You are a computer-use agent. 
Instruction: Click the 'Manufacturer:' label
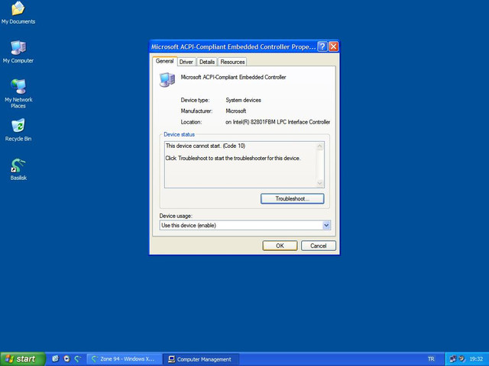196,111
